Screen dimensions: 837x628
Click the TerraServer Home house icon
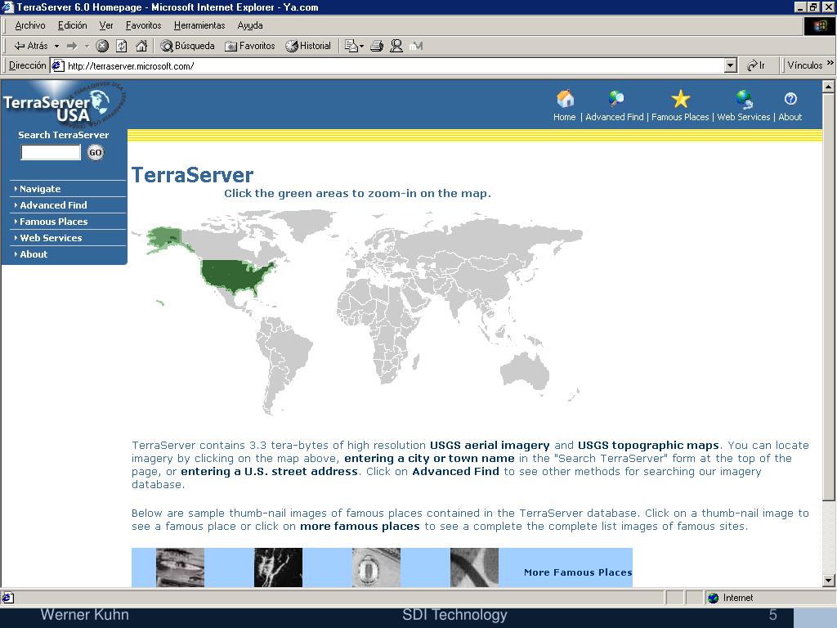pos(565,99)
